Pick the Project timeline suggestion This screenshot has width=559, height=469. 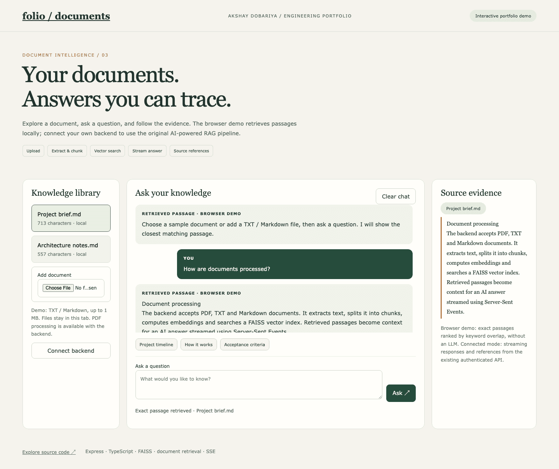pyautogui.click(x=156, y=345)
